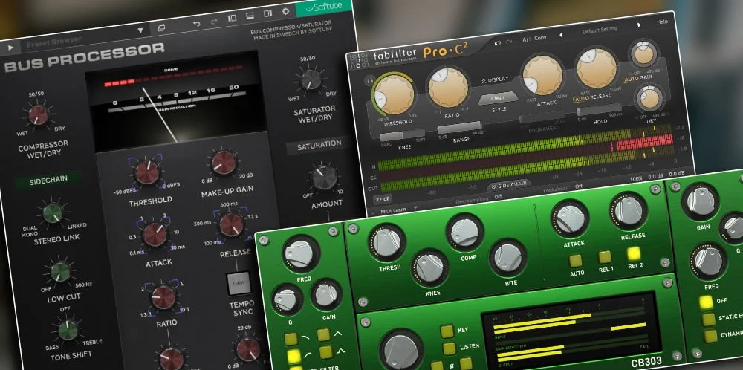Click the Saturator Wet/Dry knob

pos(311,80)
